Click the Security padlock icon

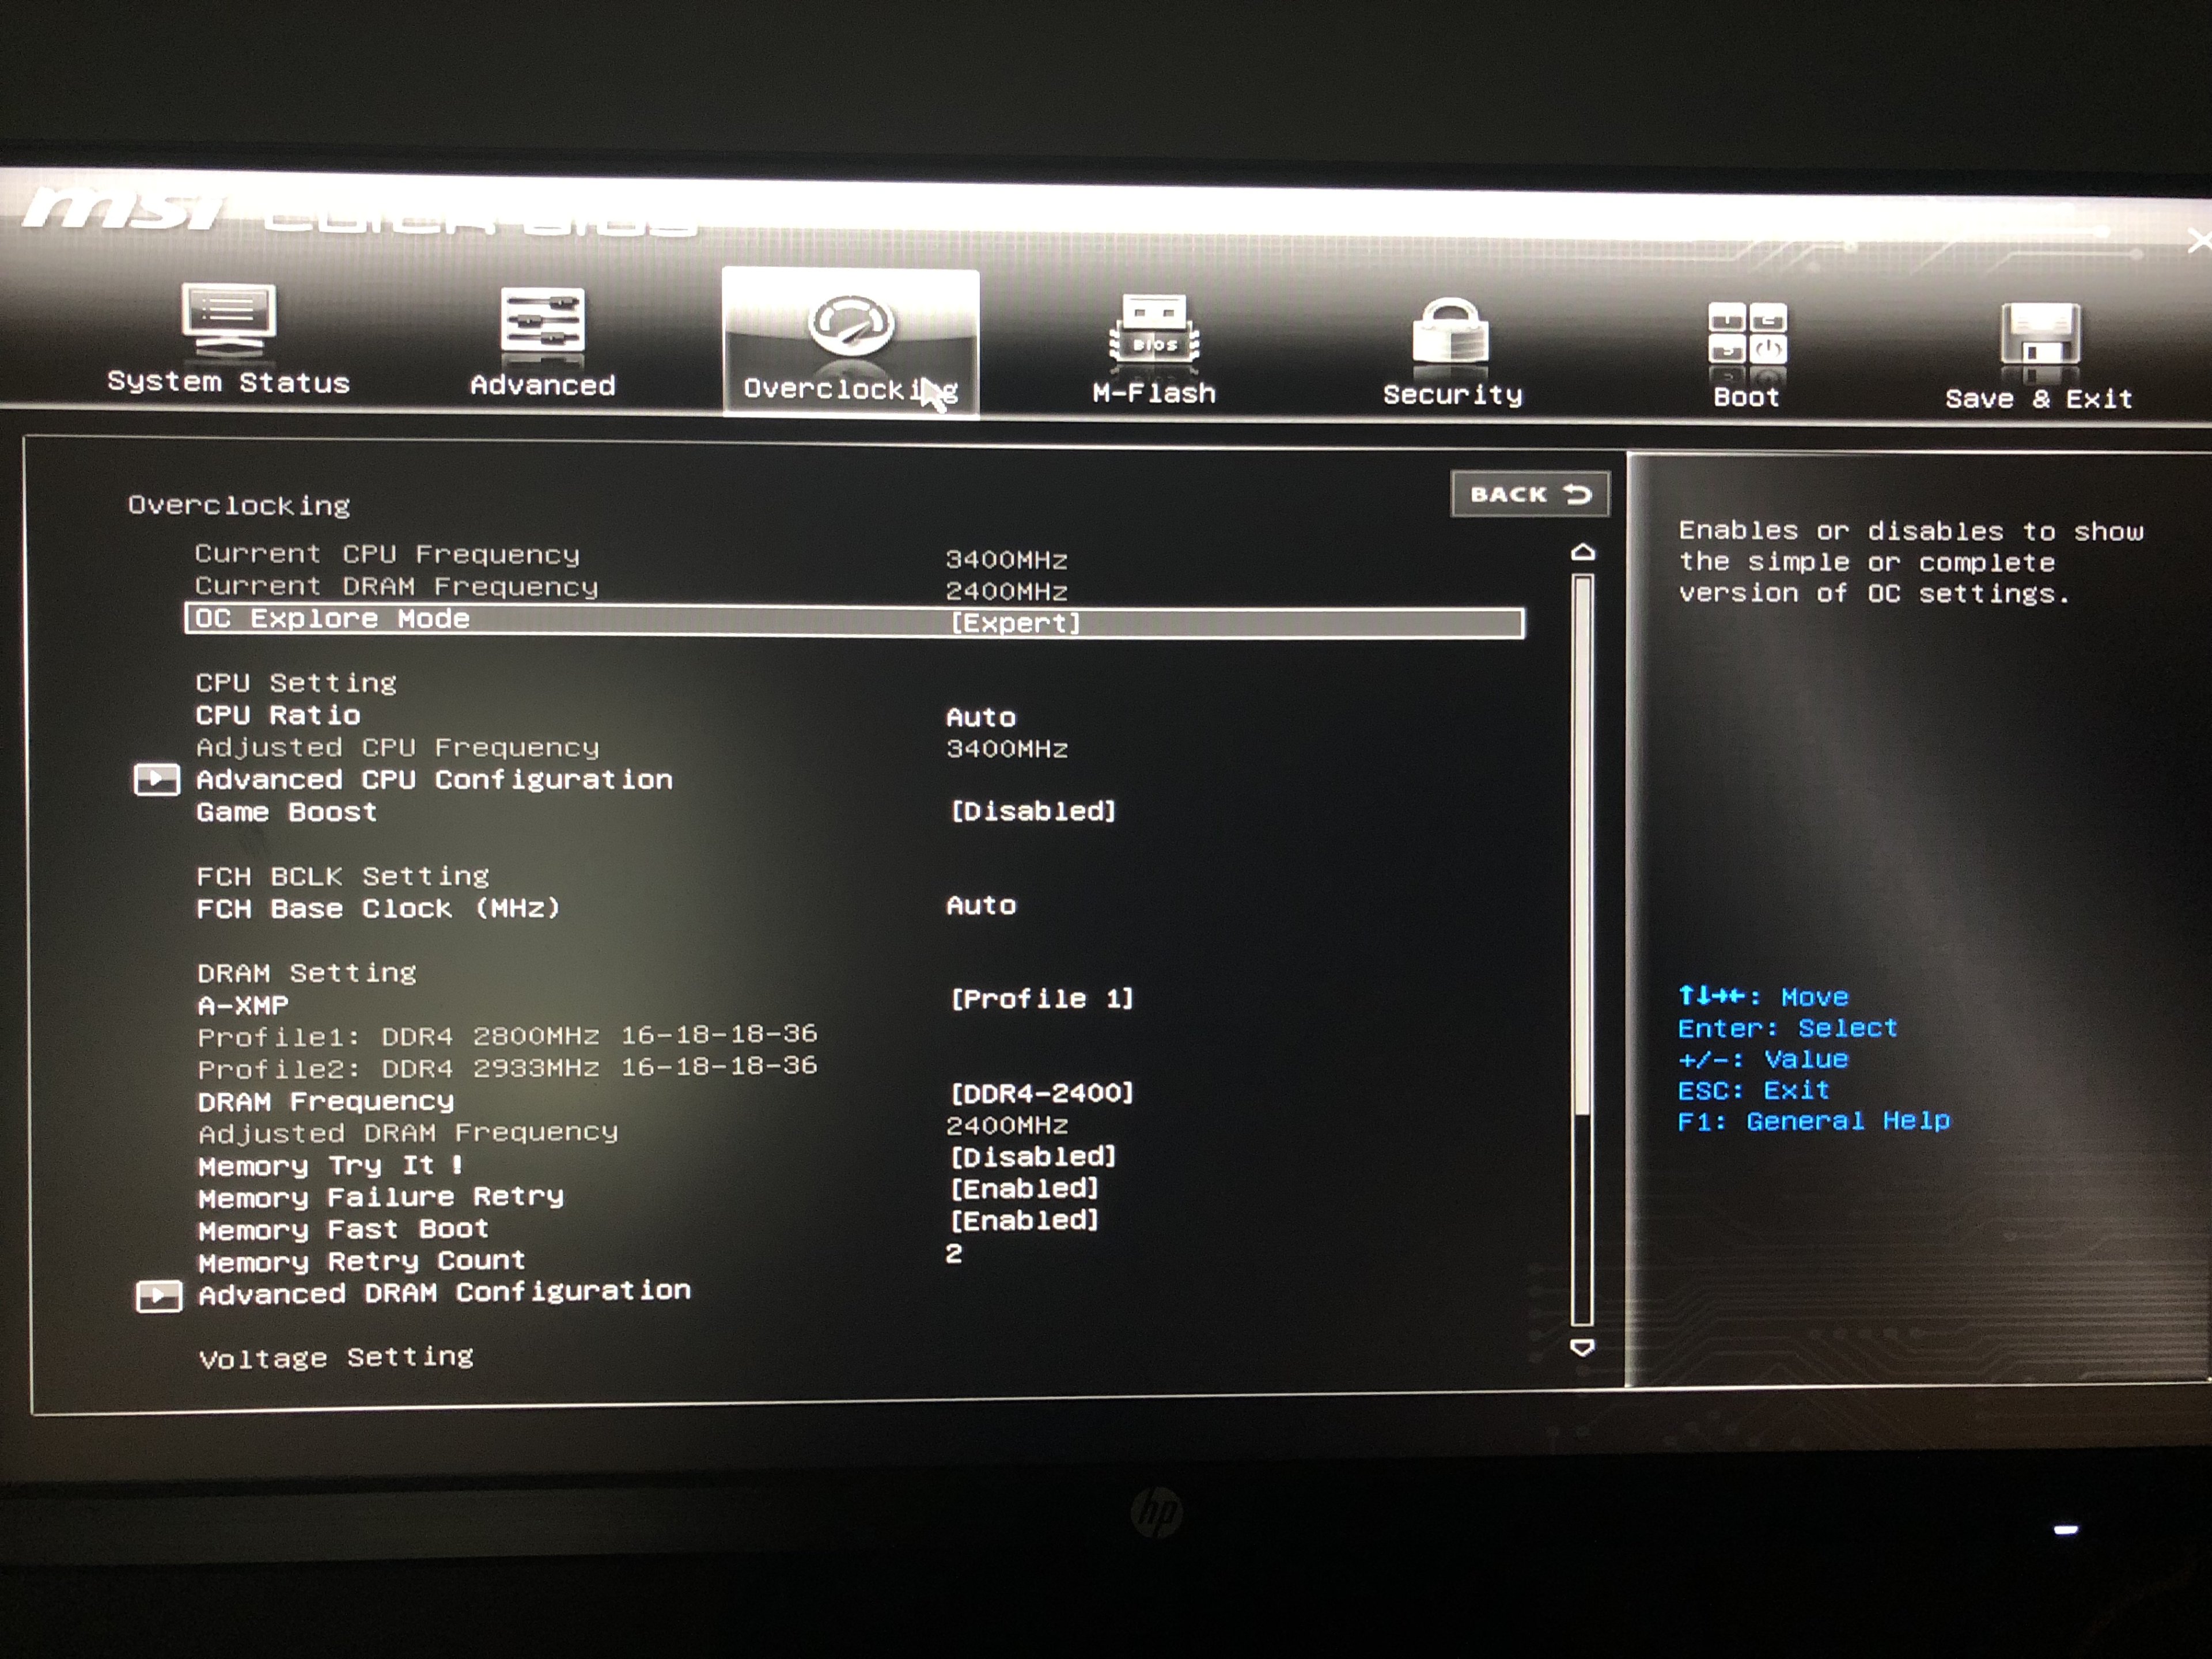pyautogui.click(x=1450, y=333)
